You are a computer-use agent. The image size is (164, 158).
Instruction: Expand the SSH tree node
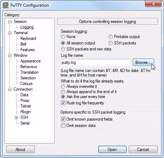16,117
